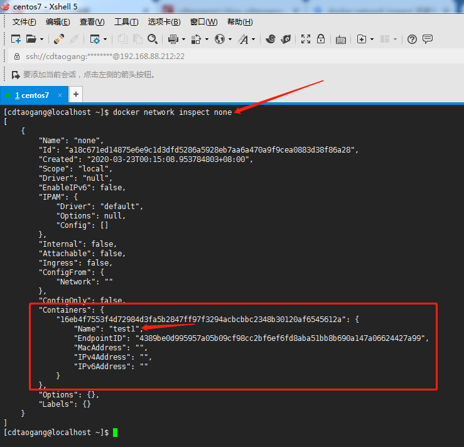Expand the tab arrangement dropdown arrow

point(396,39)
